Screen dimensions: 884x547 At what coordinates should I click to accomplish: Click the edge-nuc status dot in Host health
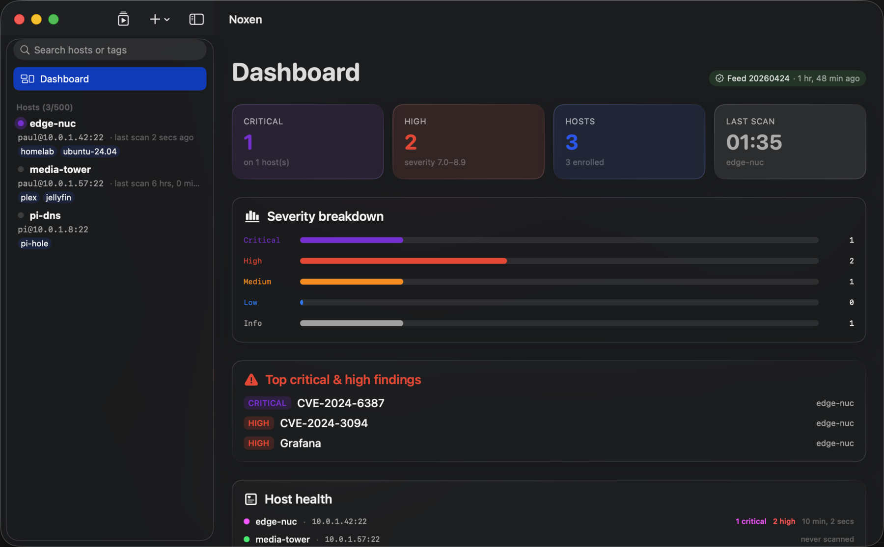click(x=247, y=521)
